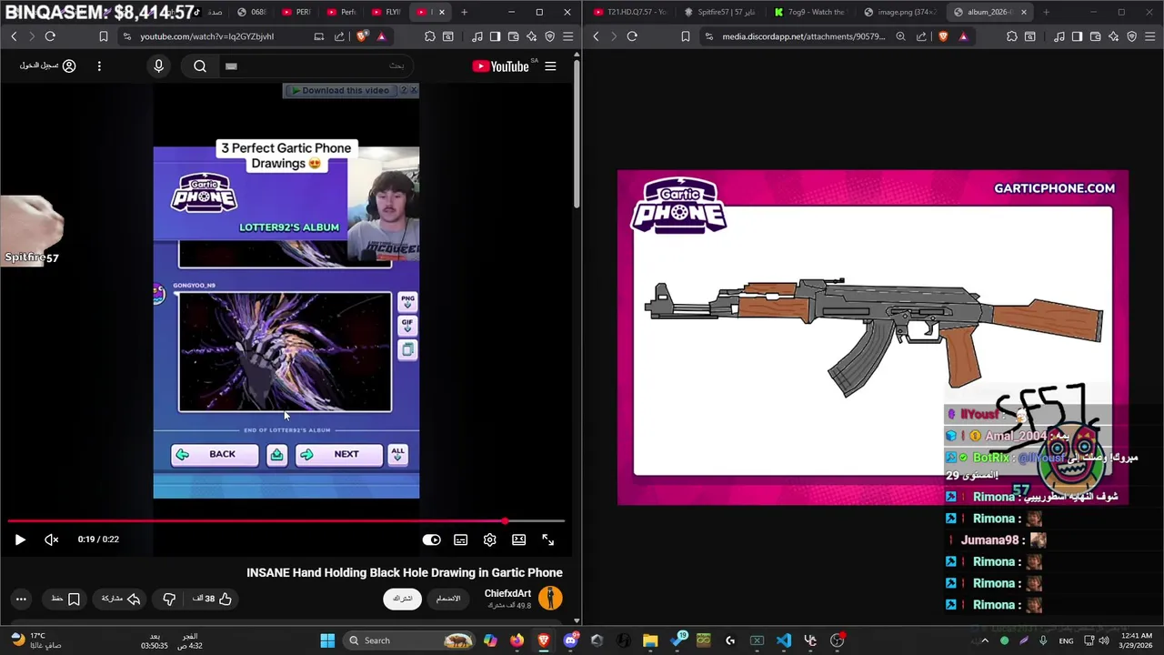This screenshot has width=1164, height=655.
Task: Start YouTube voice search microphone
Action: click(x=158, y=66)
